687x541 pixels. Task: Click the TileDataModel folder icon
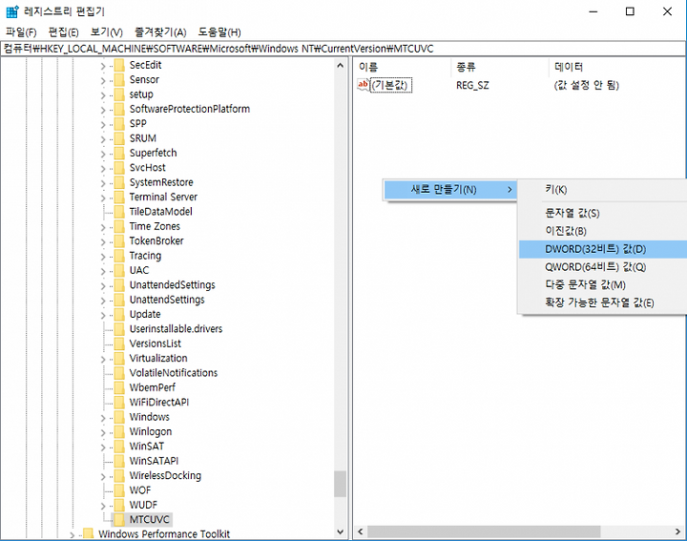point(119,212)
